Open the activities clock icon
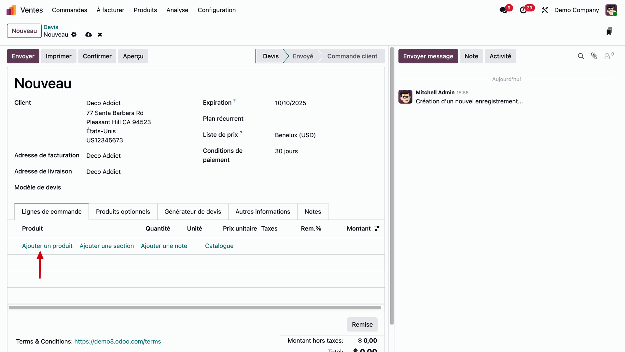This screenshot has width=625, height=352. pyautogui.click(x=523, y=10)
